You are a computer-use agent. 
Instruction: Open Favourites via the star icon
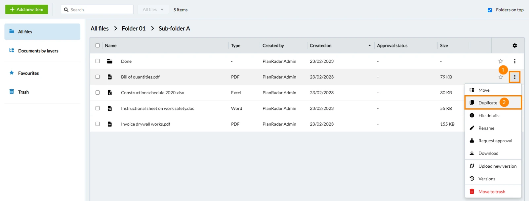[12, 73]
